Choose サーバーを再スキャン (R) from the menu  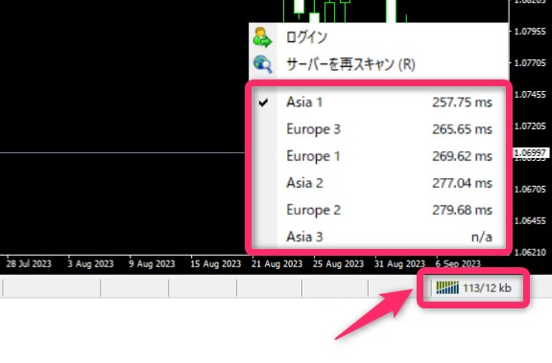pos(379,64)
